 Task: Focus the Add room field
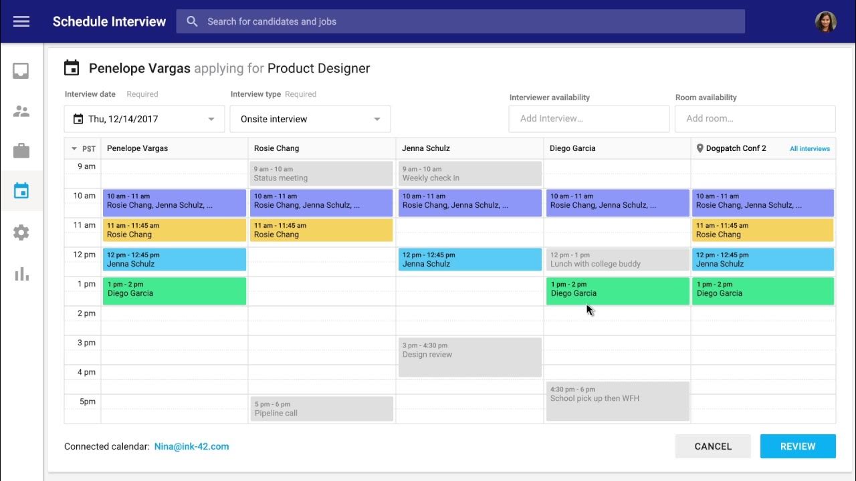click(x=754, y=119)
